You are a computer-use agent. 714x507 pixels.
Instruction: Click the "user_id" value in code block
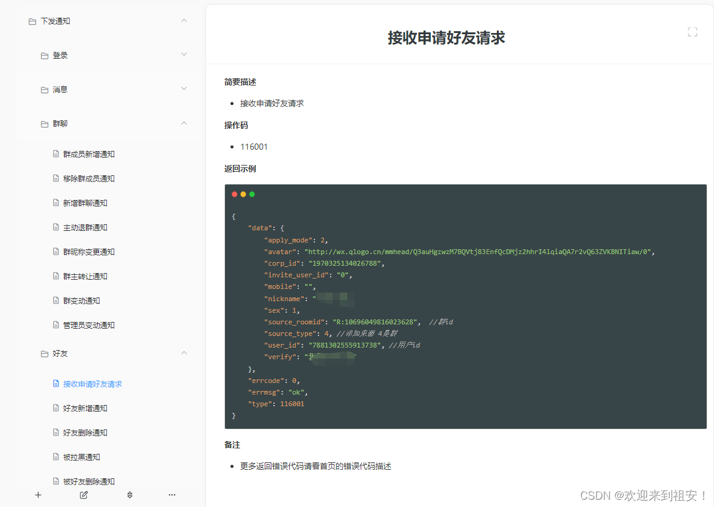[345, 346]
